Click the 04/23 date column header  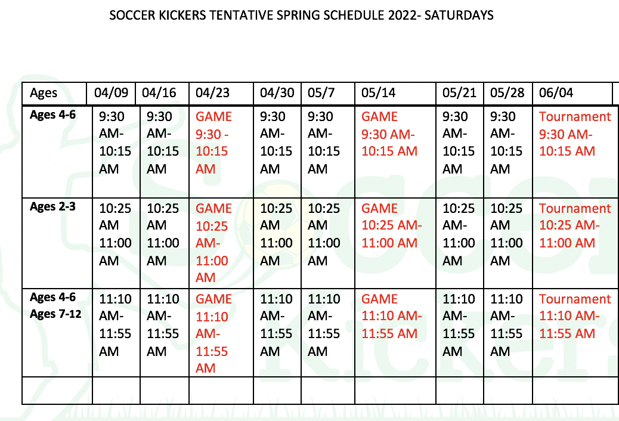point(212,93)
